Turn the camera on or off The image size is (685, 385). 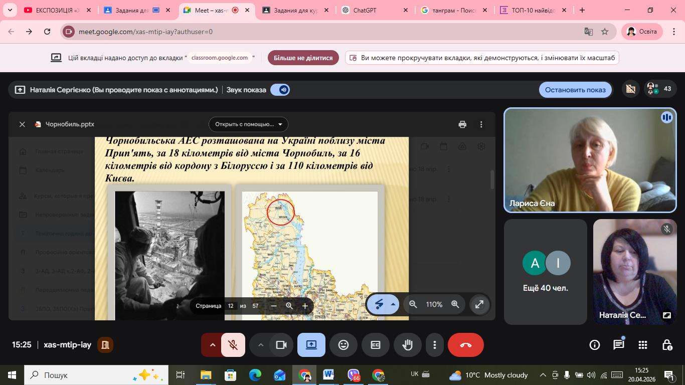click(x=281, y=345)
